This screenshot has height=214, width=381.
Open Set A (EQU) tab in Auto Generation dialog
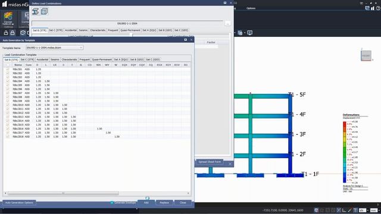tap(121, 59)
